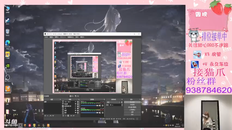Image resolution: width=232 pixels, height=130 pixels.
Task: Toggle lock of the 文本 (GDI+) source
Action: tap(78, 102)
